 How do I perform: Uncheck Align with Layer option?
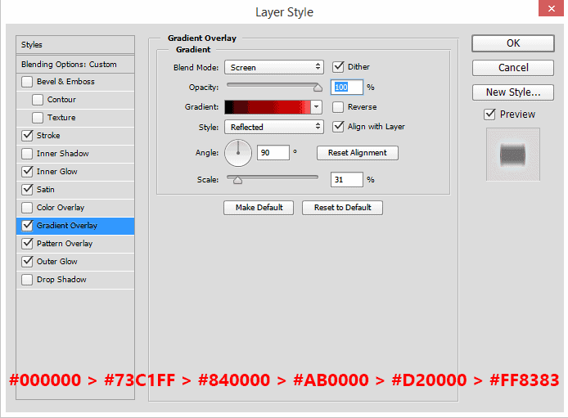pos(338,127)
